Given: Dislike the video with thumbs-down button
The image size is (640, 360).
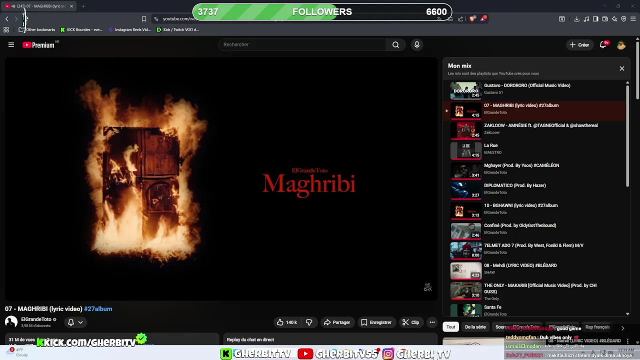Looking at the screenshot, I should [x=309, y=322].
